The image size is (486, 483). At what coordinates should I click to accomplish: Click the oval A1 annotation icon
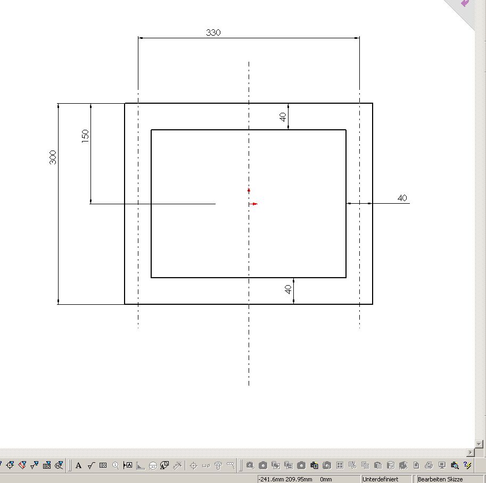click(153, 465)
